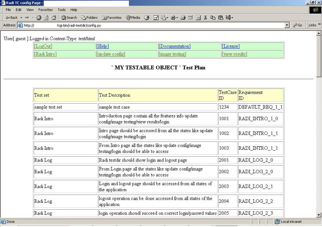Viewport: 322px width, 227px height.
Task: Open the Favorites pane from the toolbar
Action: click(111, 18)
